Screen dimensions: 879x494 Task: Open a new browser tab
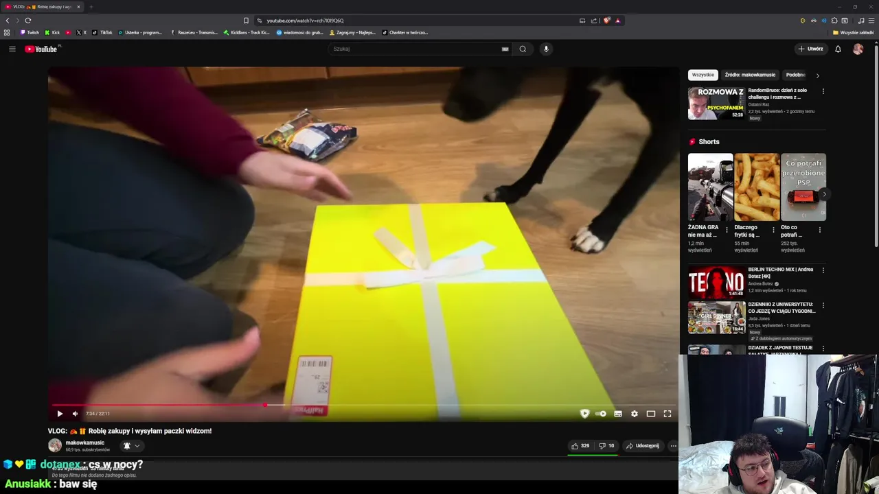click(x=91, y=7)
